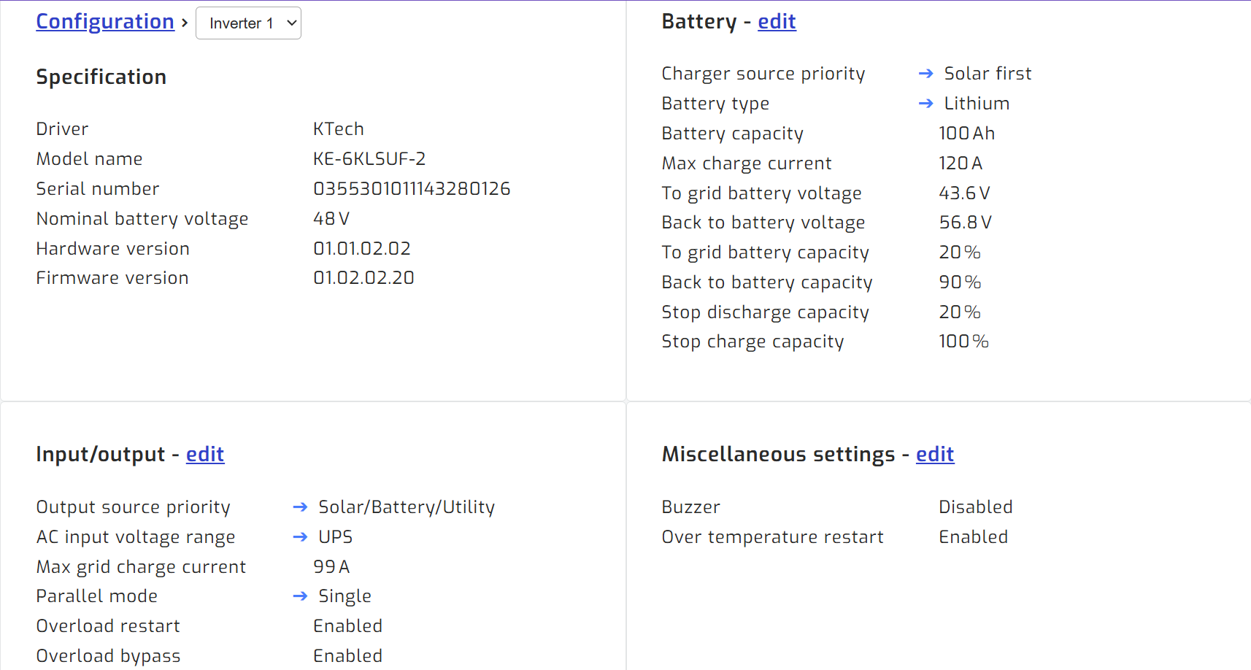1251x670 pixels.
Task: Select the UPS voltage range value
Action: (335, 536)
